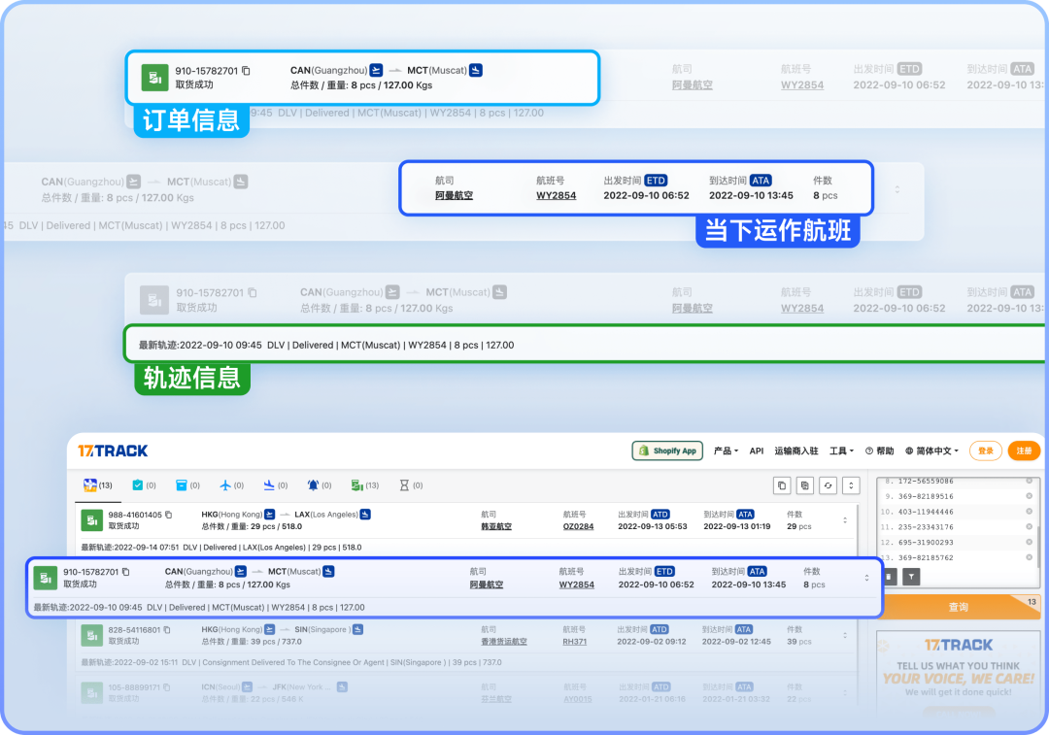The height and width of the screenshot is (735, 1049).
Task: Copy waybill number 105-88899171
Action: pyautogui.click(x=167, y=687)
